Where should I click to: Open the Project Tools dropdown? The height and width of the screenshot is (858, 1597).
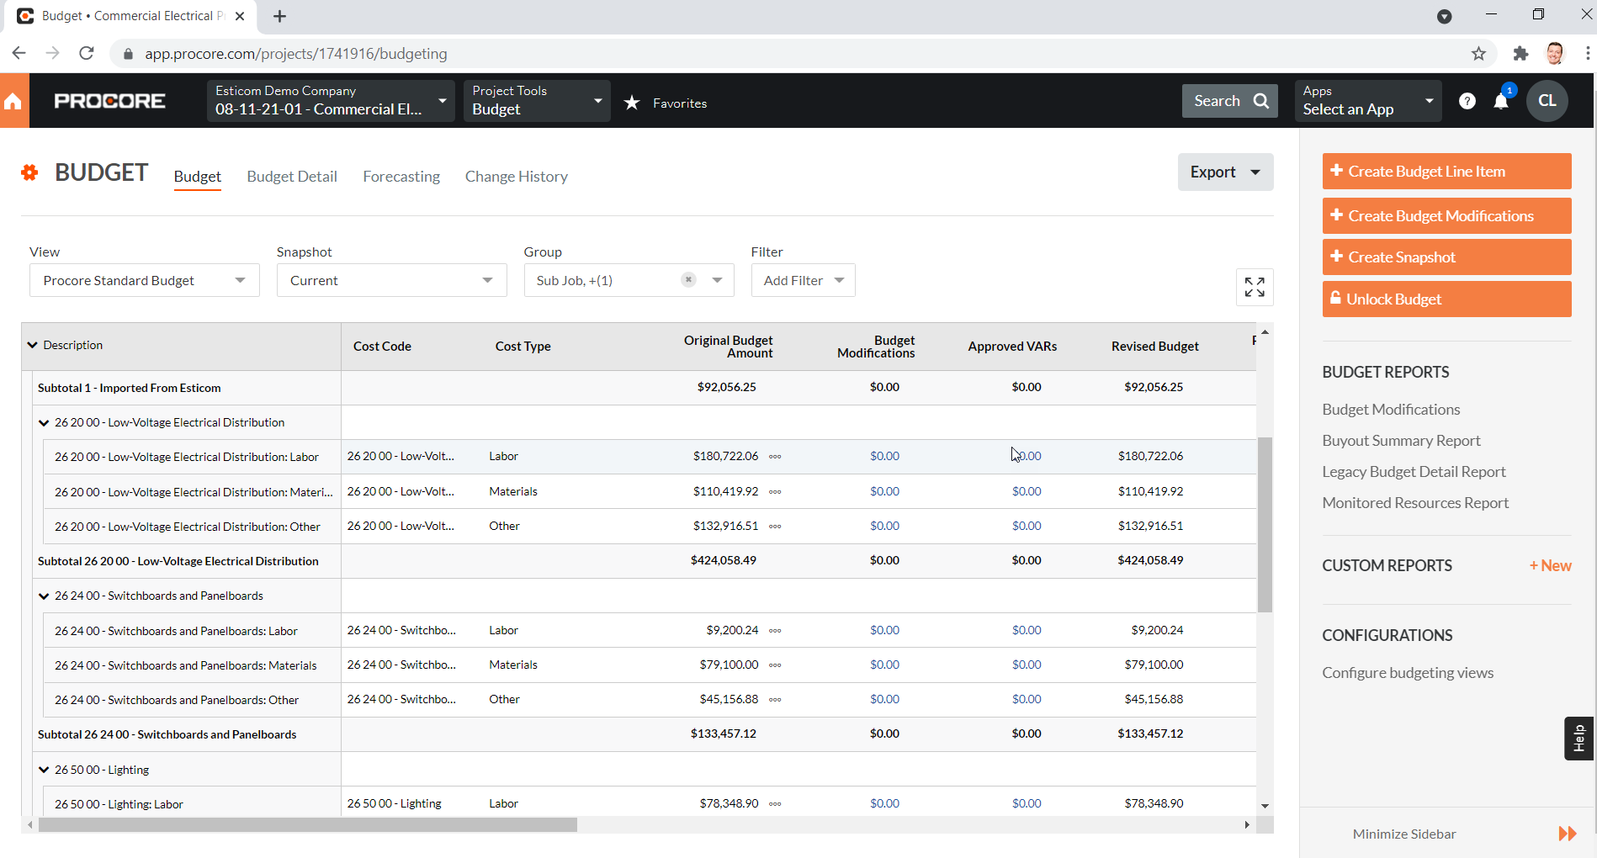tap(537, 101)
